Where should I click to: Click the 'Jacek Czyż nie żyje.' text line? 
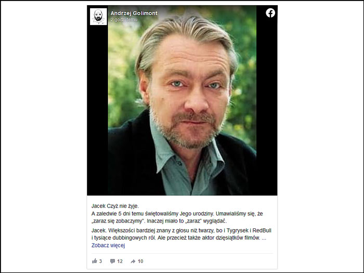[115, 206]
